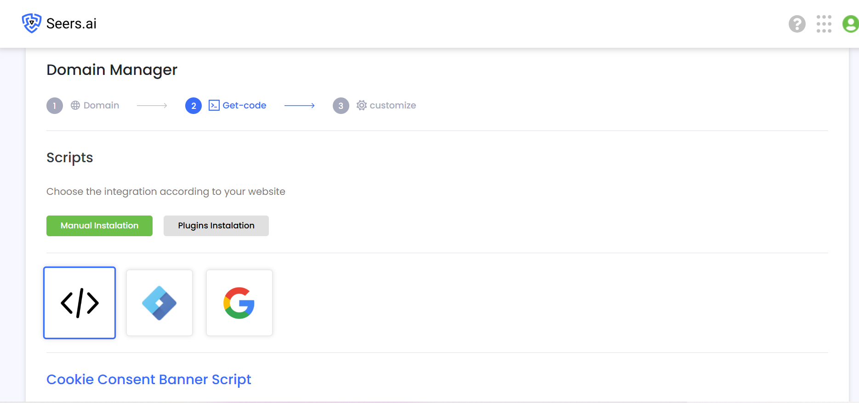The height and width of the screenshot is (403, 859).
Task: Open the help question mark icon
Action: [797, 24]
